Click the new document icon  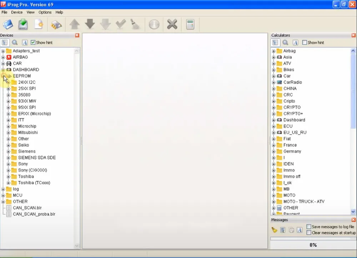39,24
